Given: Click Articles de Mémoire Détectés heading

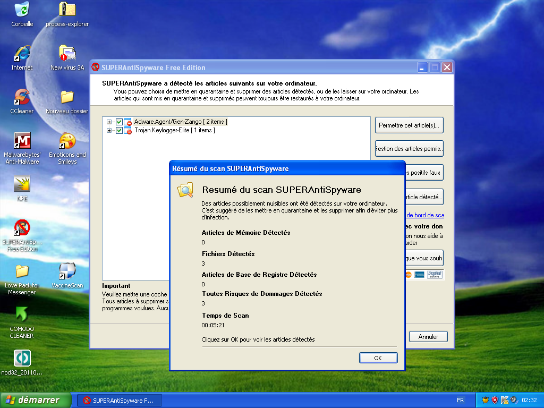Looking at the screenshot, I should pos(246,233).
